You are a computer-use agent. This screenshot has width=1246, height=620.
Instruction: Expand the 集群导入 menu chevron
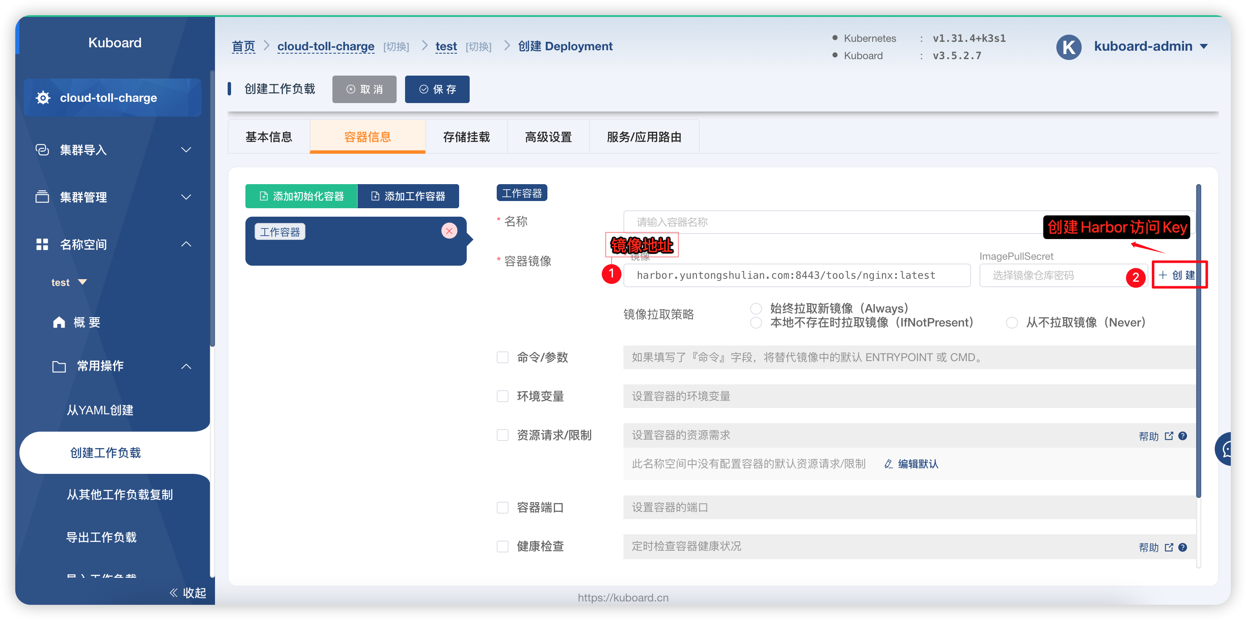[x=186, y=150]
